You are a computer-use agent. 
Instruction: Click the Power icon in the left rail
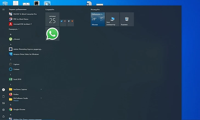4,116
